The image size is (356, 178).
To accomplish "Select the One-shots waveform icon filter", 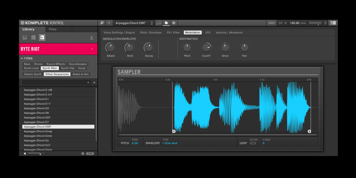I will point(42,38).
